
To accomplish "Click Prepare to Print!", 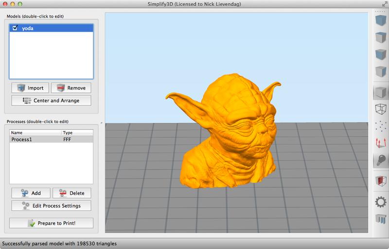I will coord(51,223).
